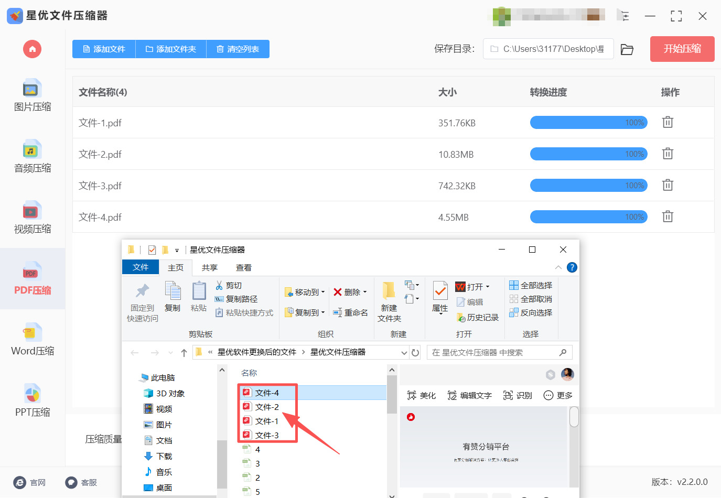
Task: Switch to the 共享 ribbon tab
Action: pos(210,267)
